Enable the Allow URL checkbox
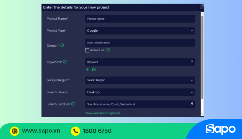242x139 pixels. (87, 50)
